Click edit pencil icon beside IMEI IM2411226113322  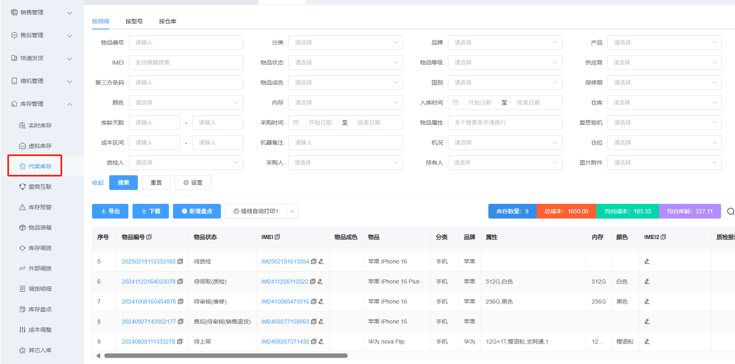point(320,281)
